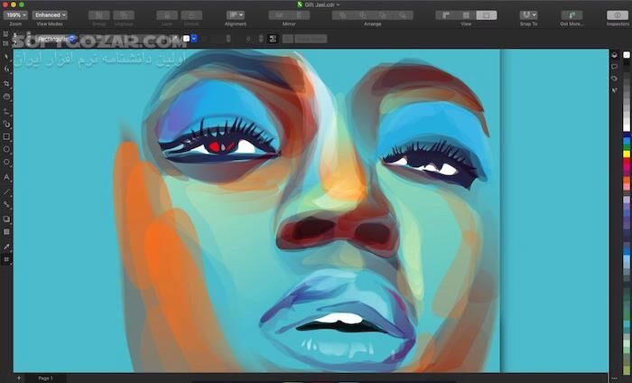The height and width of the screenshot is (383, 632).
Task: Select the Ellipse tool
Action: point(6,149)
